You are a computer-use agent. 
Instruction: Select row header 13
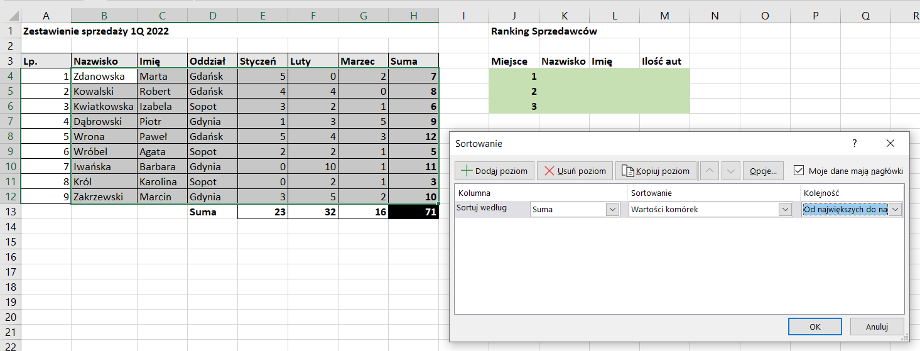pos(10,212)
